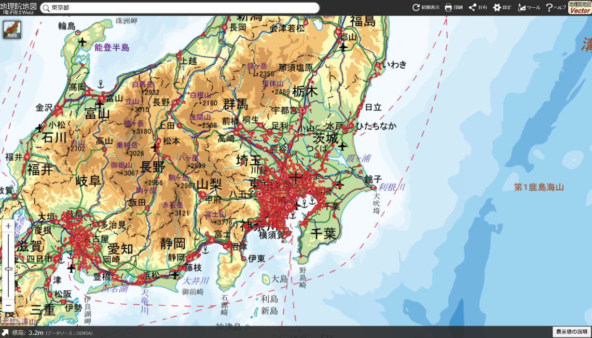The width and height of the screenshot is (592, 338).
Task: Zoom in with the plus button
Action: (x=9, y=227)
